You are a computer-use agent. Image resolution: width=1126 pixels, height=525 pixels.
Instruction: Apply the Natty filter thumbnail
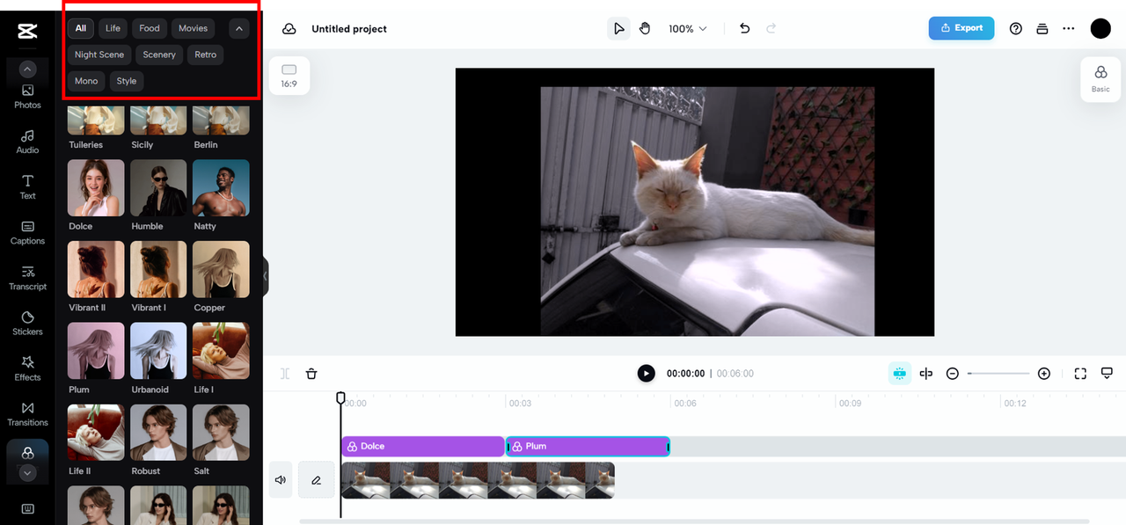221,187
